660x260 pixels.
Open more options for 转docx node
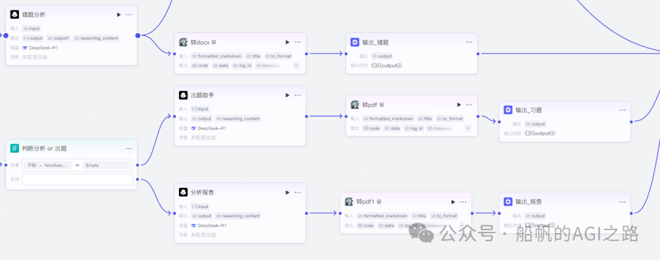(298, 42)
